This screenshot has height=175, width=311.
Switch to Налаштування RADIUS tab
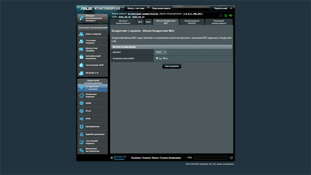192,22
